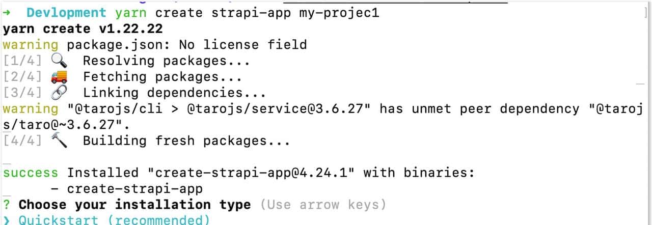Click the green question mark before Choose

tap(7, 205)
